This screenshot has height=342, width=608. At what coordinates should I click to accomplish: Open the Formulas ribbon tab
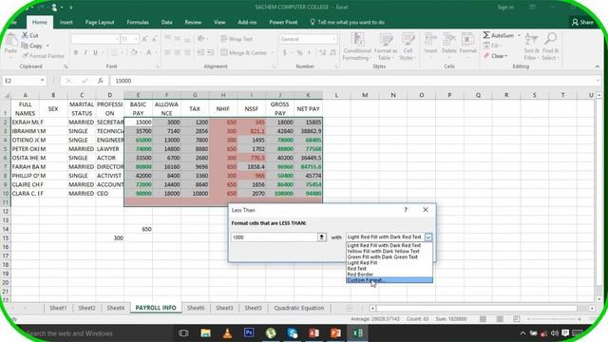pos(138,22)
